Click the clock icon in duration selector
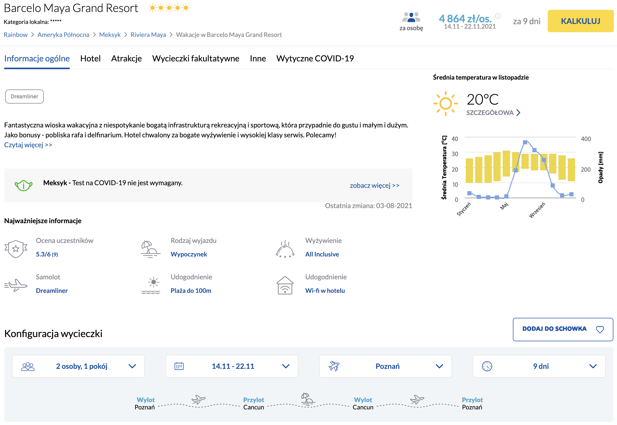Image resolution: width=617 pixels, height=425 pixels. [x=487, y=366]
